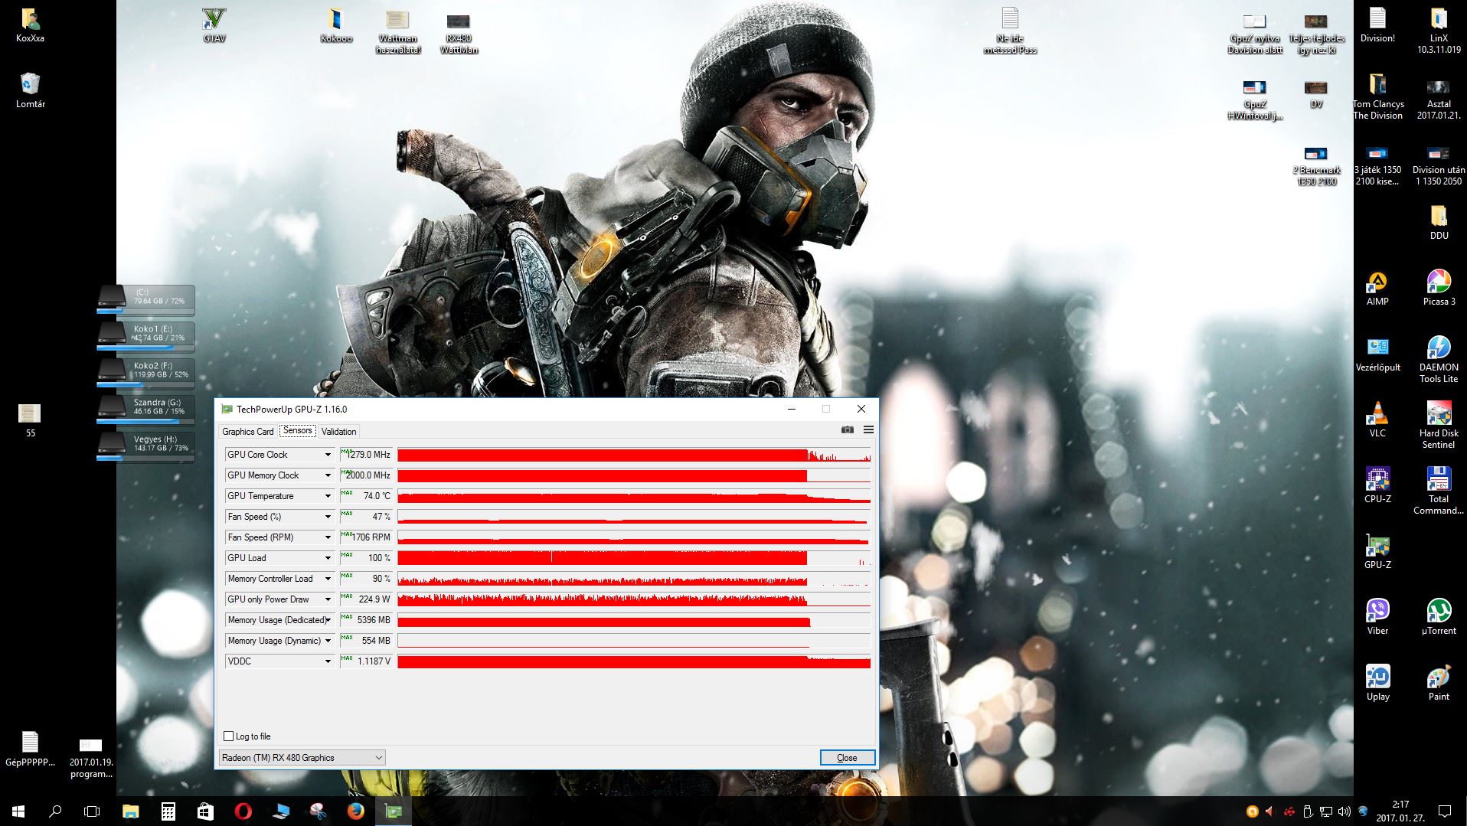
Task: Open the taskbar volume control
Action: (x=1344, y=811)
